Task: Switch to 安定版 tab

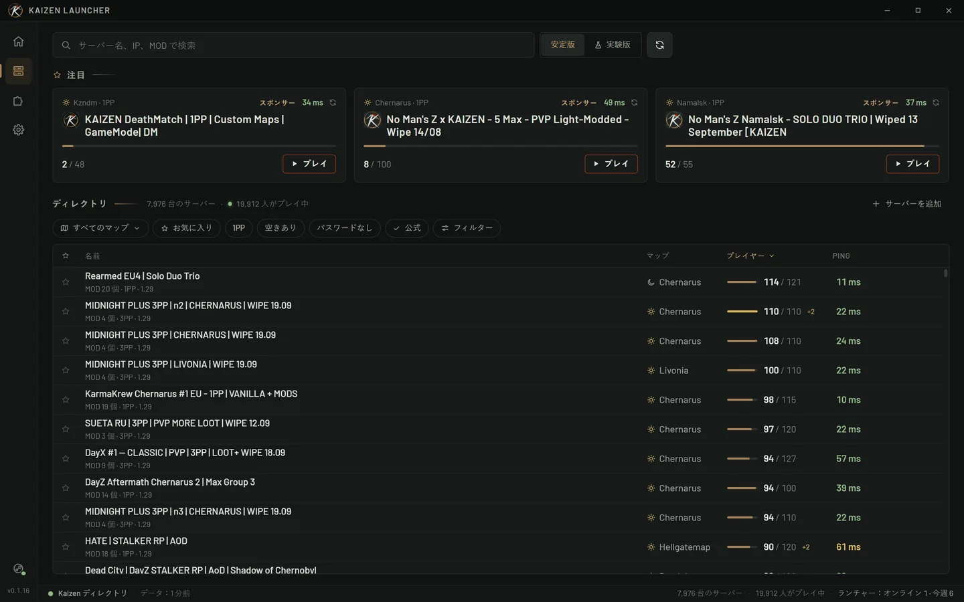Action: coord(563,45)
